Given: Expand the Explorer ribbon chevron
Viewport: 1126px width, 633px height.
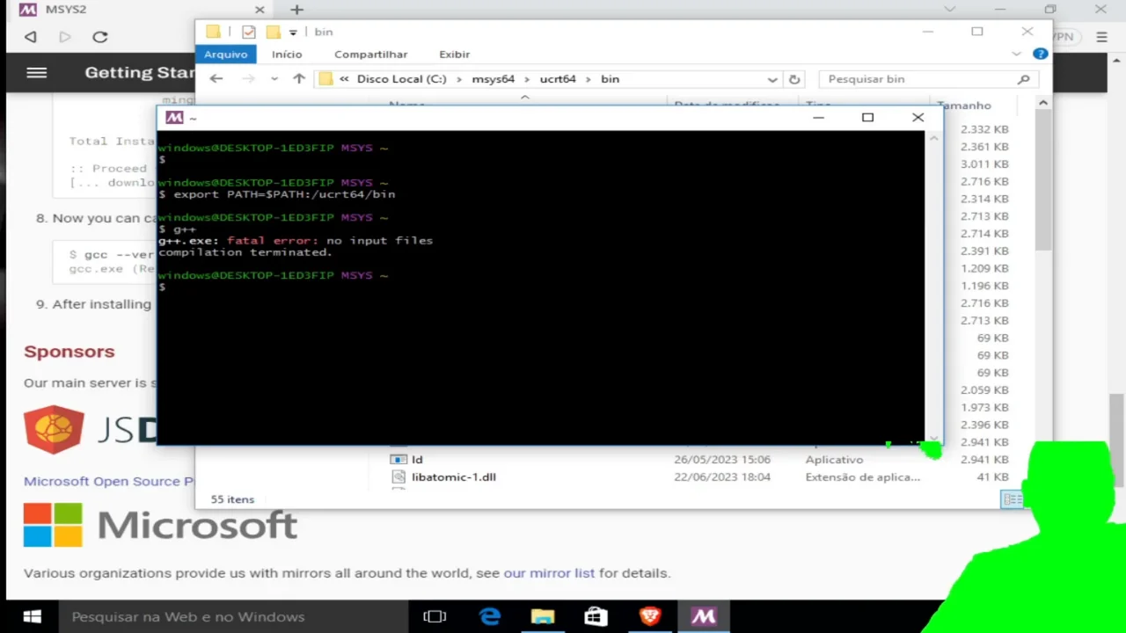Looking at the screenshot, I should pyautogui.click(x=1017, y=54).
